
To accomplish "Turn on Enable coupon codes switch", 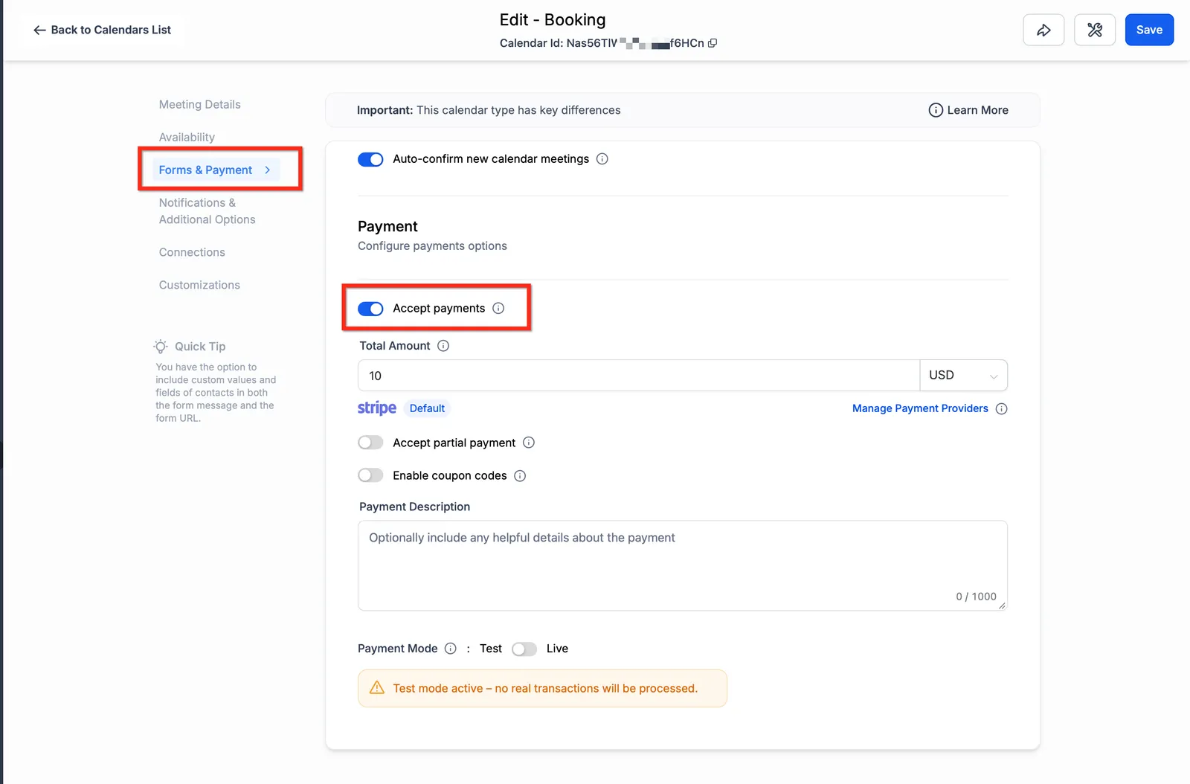I will click(x=370, y=475).
